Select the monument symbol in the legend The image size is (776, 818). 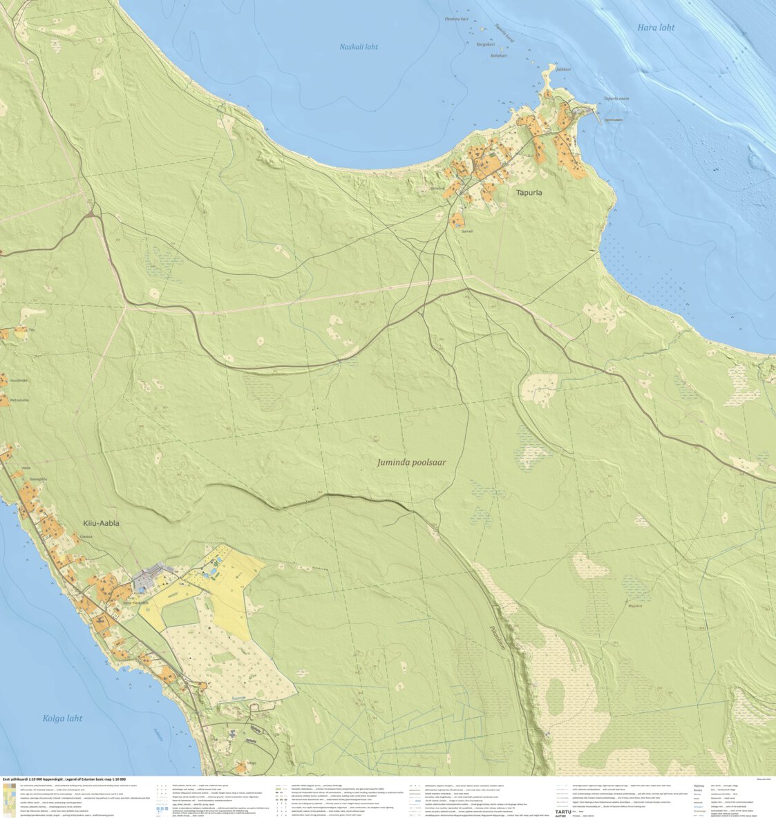[x=277, y=815]
